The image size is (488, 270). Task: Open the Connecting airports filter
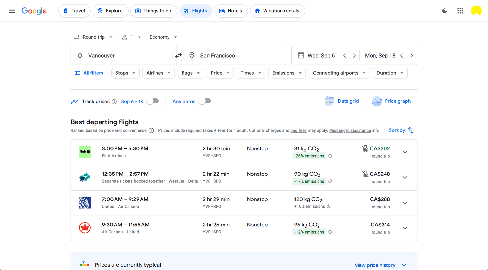[339, 73]
